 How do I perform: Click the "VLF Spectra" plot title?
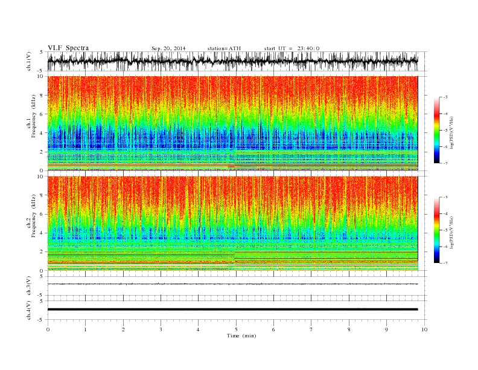click(x=68, y=48)
